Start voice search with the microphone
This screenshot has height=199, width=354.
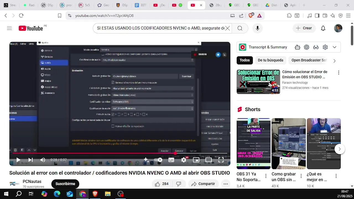click(257, 28)
